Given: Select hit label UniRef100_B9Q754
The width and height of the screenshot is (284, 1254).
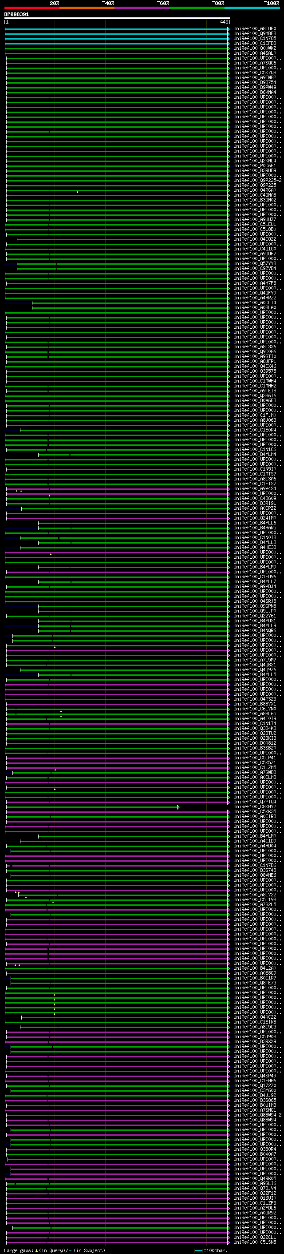Looking at the screenshot, I should (x=255, y=82).
